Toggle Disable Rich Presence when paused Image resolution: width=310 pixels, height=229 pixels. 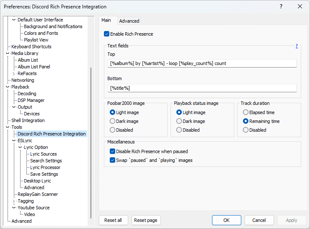(x=112, y=151)
